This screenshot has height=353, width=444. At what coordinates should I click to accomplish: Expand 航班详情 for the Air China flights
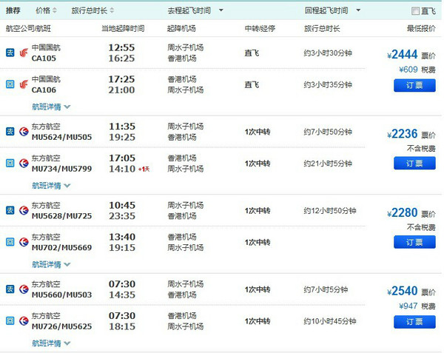click(51, 107)
